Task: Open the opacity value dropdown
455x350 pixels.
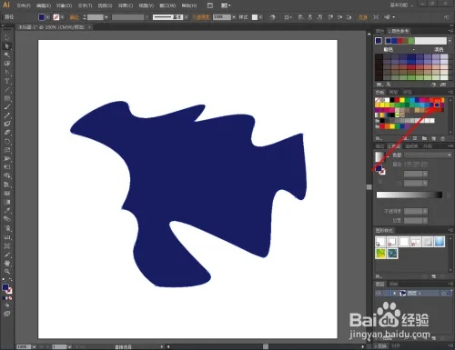Action: click(x=234, y=17)
